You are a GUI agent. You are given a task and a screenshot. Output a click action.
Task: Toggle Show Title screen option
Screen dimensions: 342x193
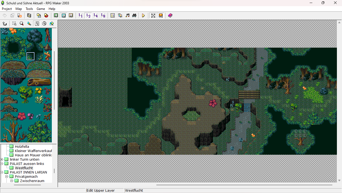tap(161, 16)
